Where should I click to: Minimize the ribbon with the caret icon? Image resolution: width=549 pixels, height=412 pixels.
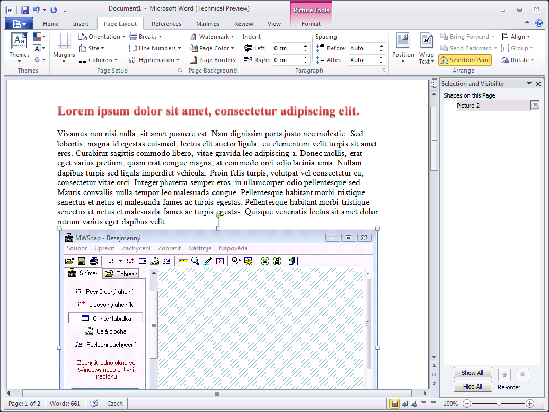tap(527, 23)
